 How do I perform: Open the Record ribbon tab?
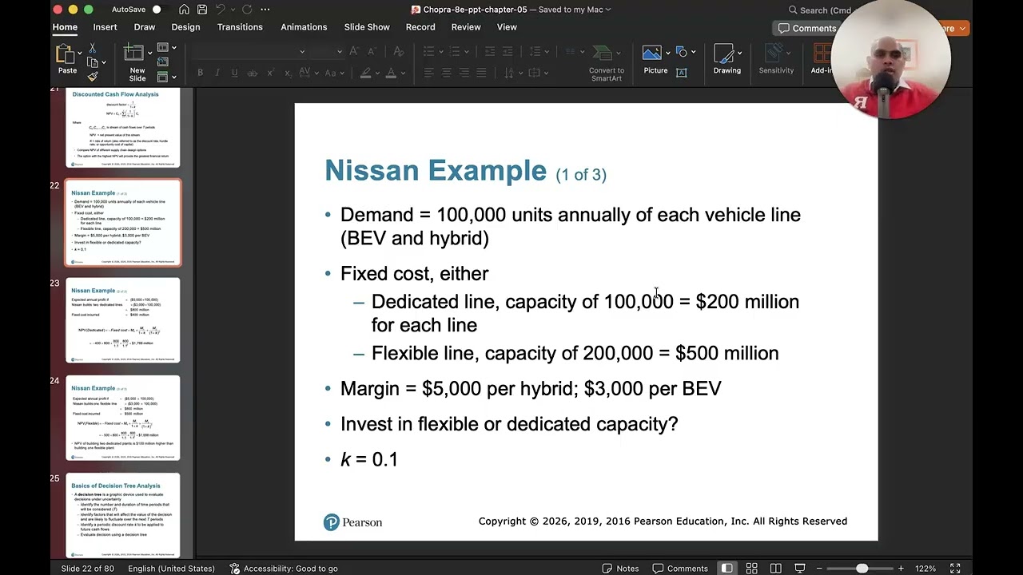[420, 27]
